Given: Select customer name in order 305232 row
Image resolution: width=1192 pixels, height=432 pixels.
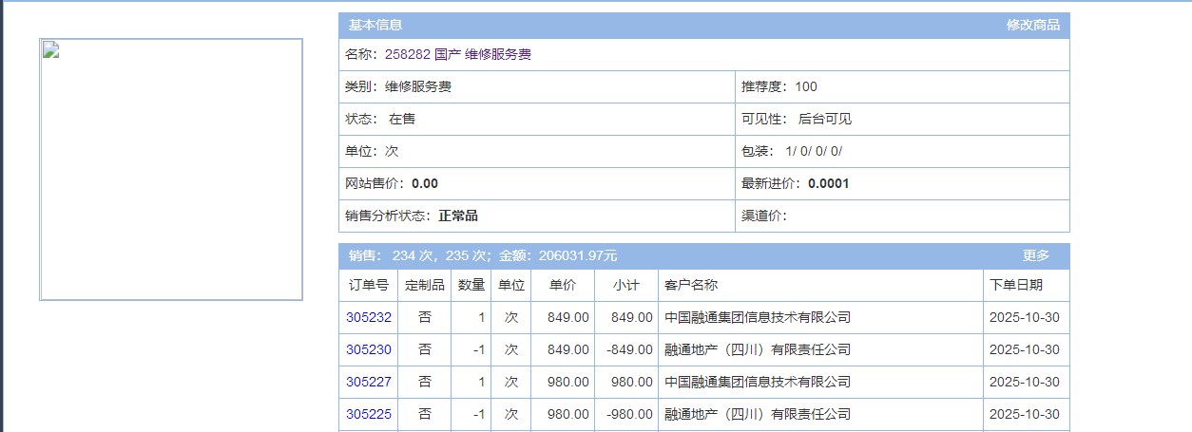Looking at the screenshot, I should [757, 317].
